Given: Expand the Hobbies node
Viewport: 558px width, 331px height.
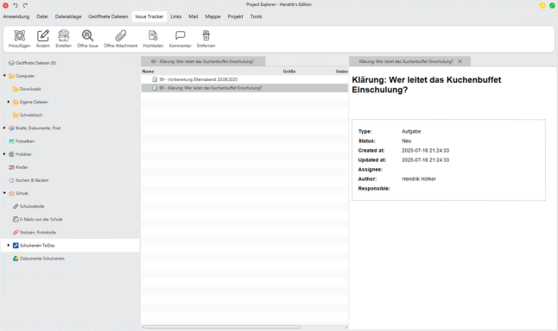Looking at the screenshot, I should [4, 154].
